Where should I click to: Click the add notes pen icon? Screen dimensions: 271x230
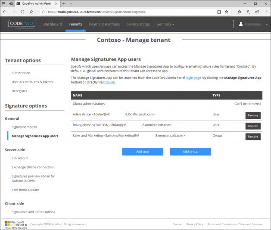pyautogui.click(x=248, y=12)
